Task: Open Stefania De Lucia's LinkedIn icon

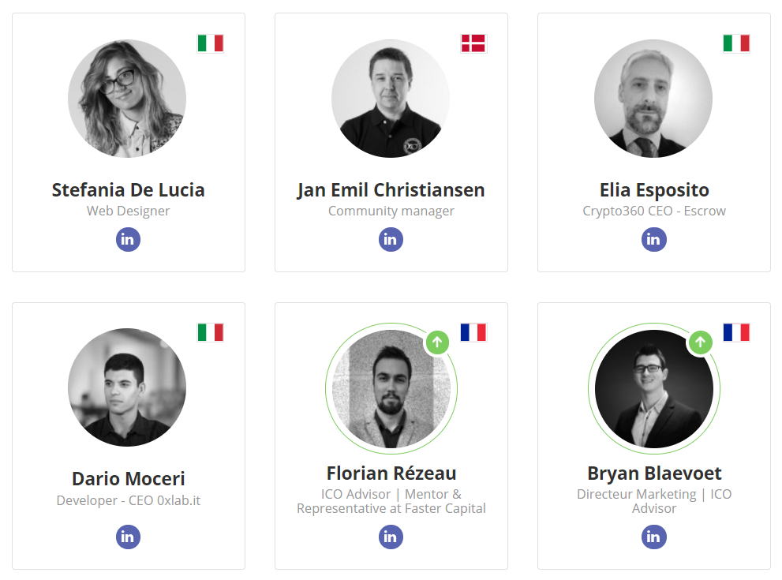Action: 128,239
